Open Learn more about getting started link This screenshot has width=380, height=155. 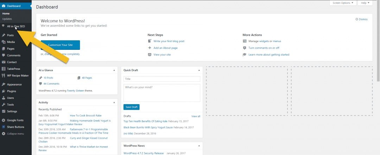point(269,55)
